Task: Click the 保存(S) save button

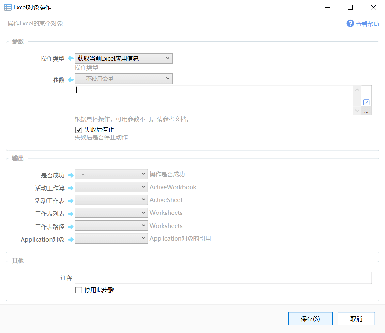Action: pyautogui.click(x=310, y=319)
